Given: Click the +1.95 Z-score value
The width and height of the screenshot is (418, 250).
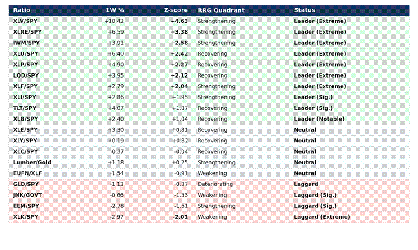Looking at the screenshot, I should (x=180, y=97).
